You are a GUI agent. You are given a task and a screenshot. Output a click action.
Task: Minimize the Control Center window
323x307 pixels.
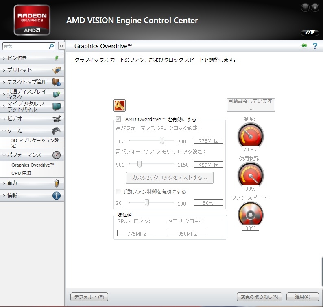click(x=305, y=8)
